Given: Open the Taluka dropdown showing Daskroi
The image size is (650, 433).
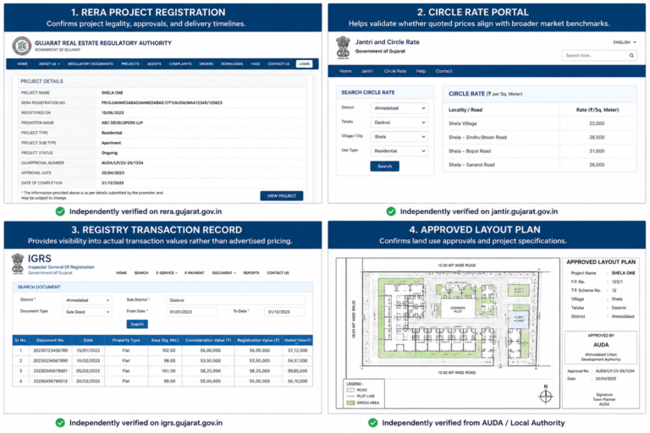Looking at the screenshot, I should [x=399, y=123].
